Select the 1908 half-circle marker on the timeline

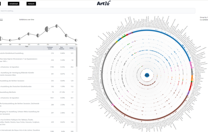[x=10, y=40]
